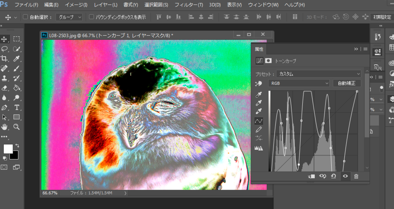Pick the black point eyedropper in curves

pos(259,95)
